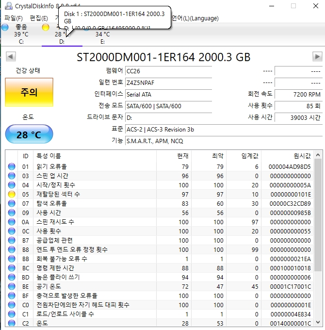
Task: Click the blue status icon for attribute 0A
Action: pos(12,222)
